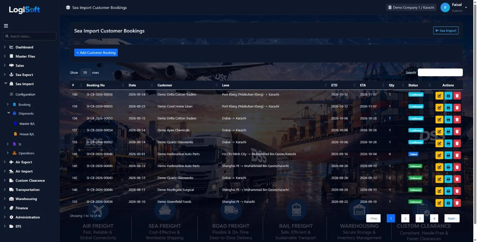The width and height of the screenshot is (477, 242).
Task: Click the rows-per-page input showing 10
Action: tap(86, 73)
